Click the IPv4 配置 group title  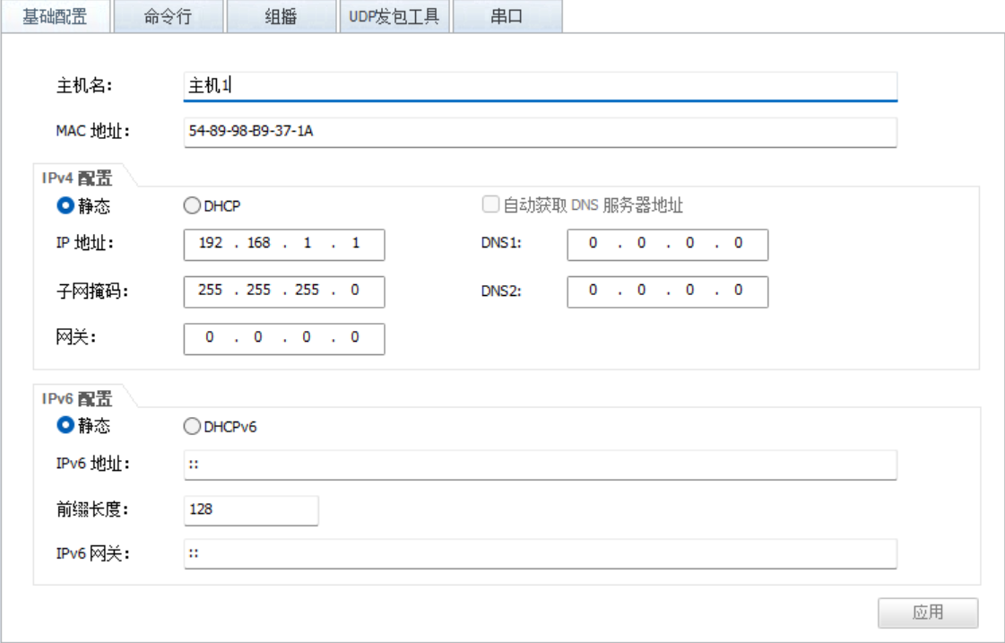coord(77,178)
